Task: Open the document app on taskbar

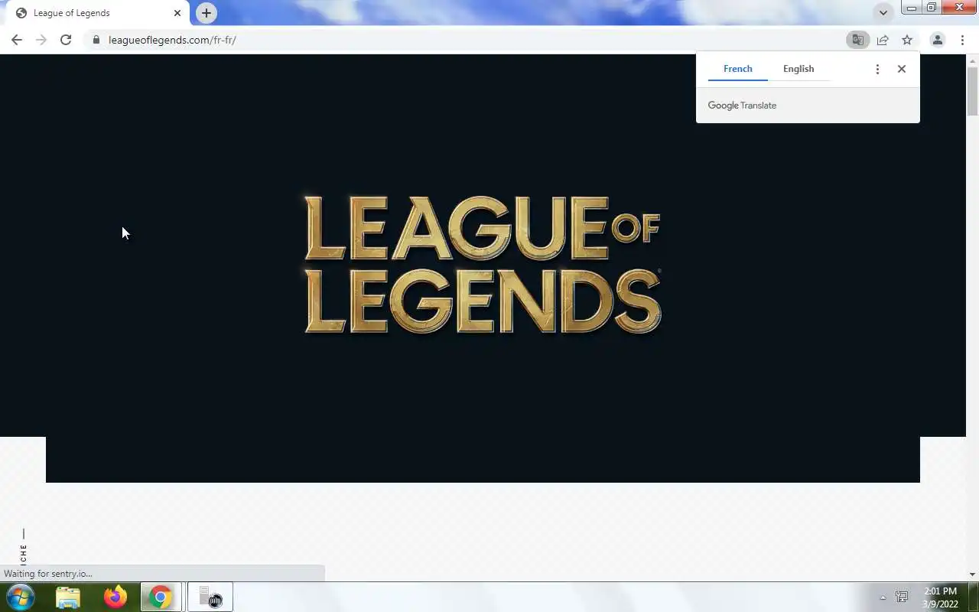Action: [210, 597]
